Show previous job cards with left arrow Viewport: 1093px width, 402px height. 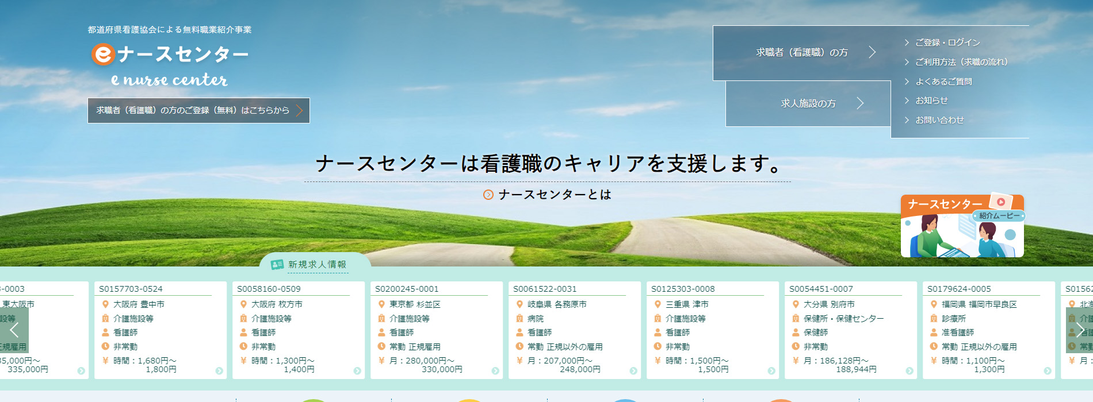14,330
